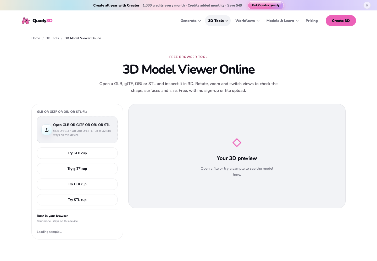
Task: Click the pink diamond preview icon
Action: coord(237,143)
